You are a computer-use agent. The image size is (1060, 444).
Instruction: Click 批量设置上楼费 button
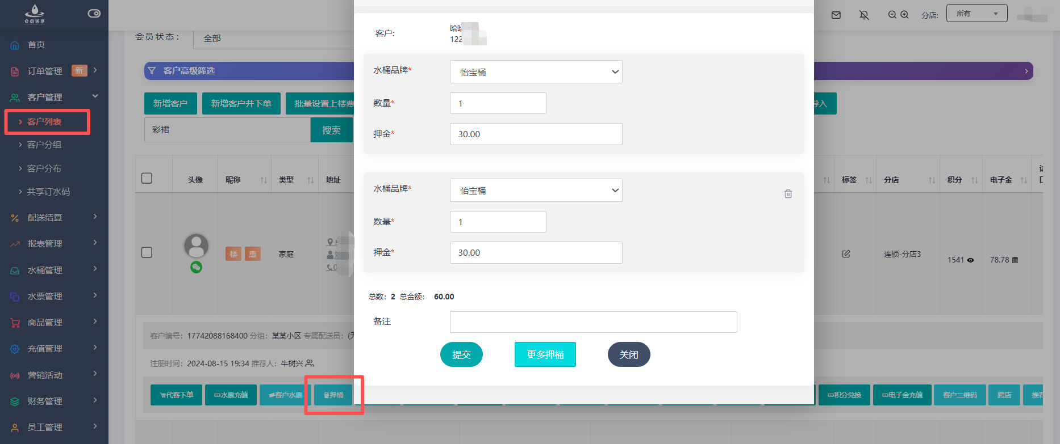[320, 103]
